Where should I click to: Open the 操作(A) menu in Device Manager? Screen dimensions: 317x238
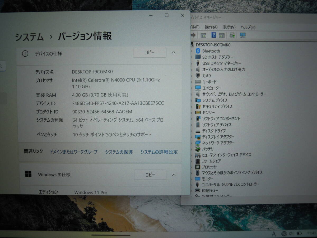click(x=211, y=27)
